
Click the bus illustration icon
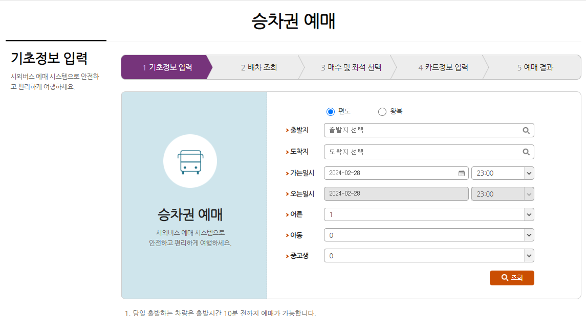[x=190, y=160]
